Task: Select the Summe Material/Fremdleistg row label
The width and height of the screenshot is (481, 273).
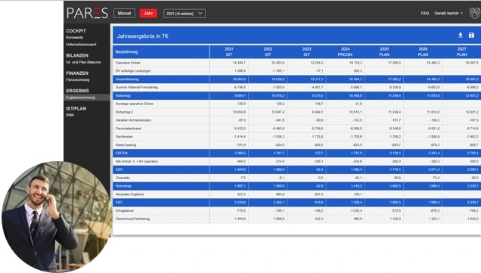Action: (x=136, y=88)
